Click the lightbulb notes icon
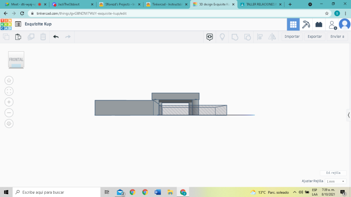The height and width of the screenshot is (197, 351). click(x=222, y=36)
